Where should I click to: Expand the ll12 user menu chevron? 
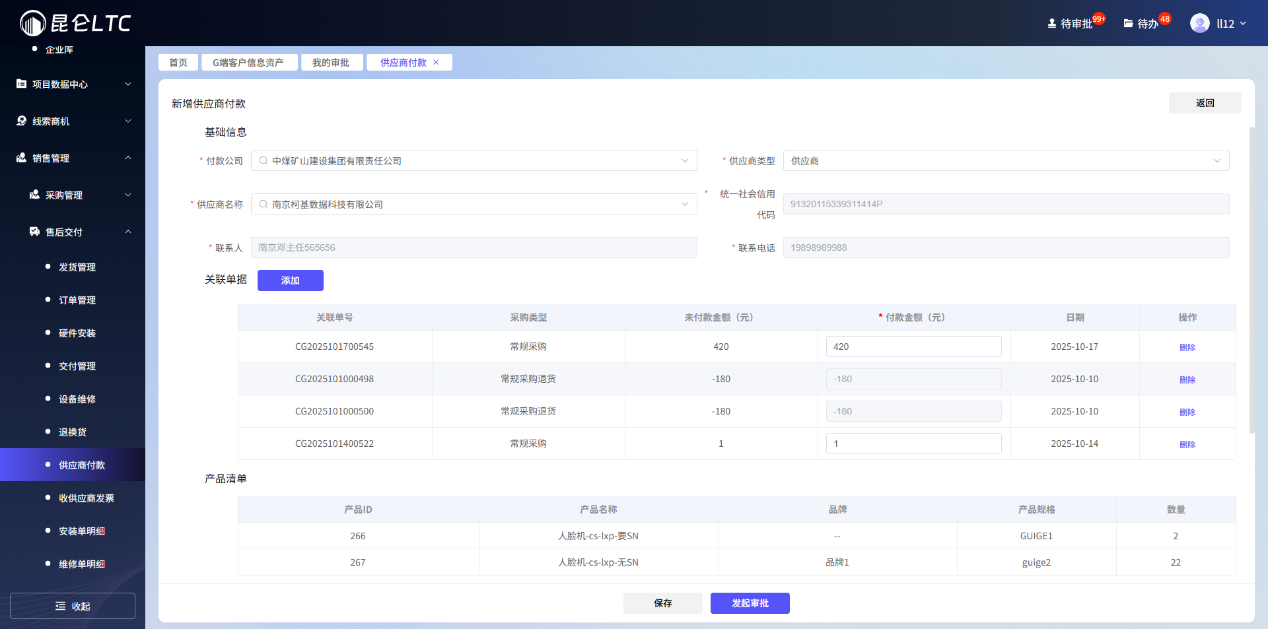click(x=1244, y=23)
